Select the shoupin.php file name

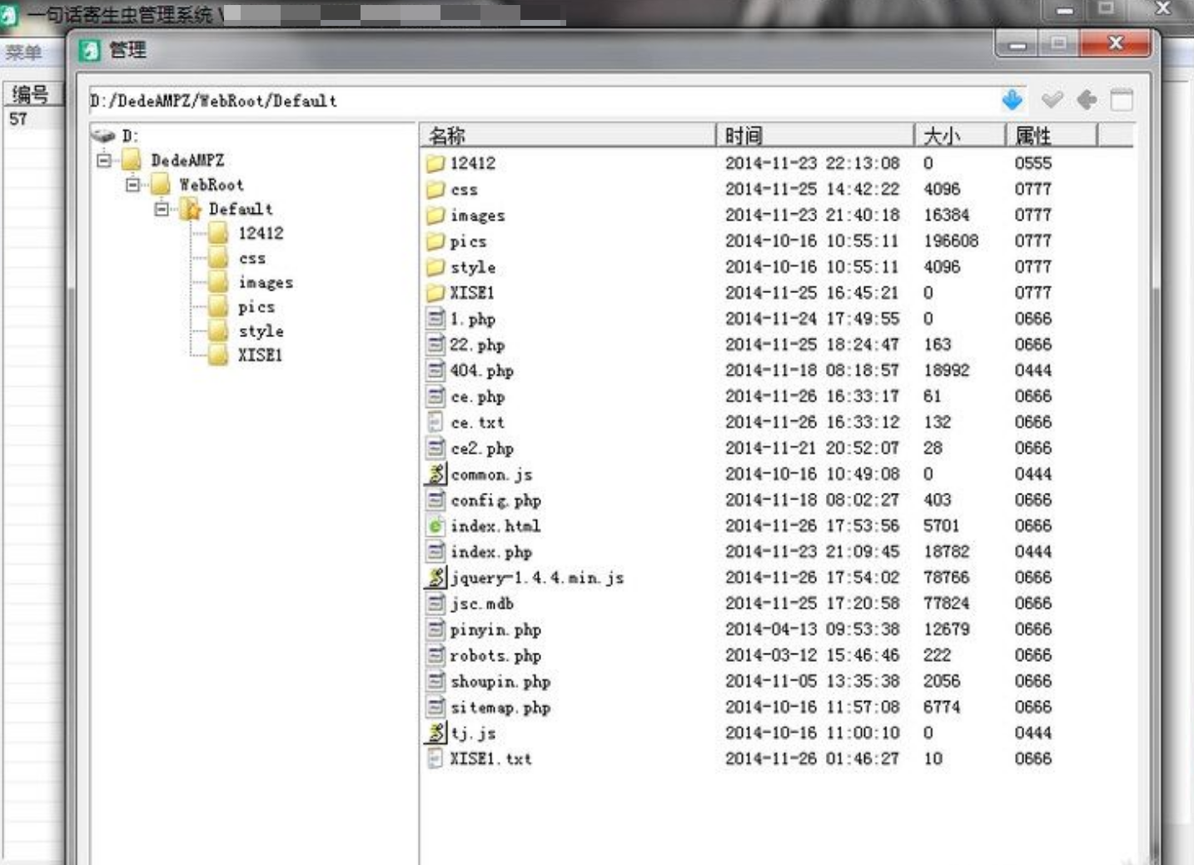(x=500, y=681)
